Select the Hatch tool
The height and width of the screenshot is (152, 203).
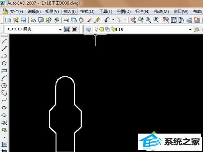pyautogui.click(x=4, y=144)
